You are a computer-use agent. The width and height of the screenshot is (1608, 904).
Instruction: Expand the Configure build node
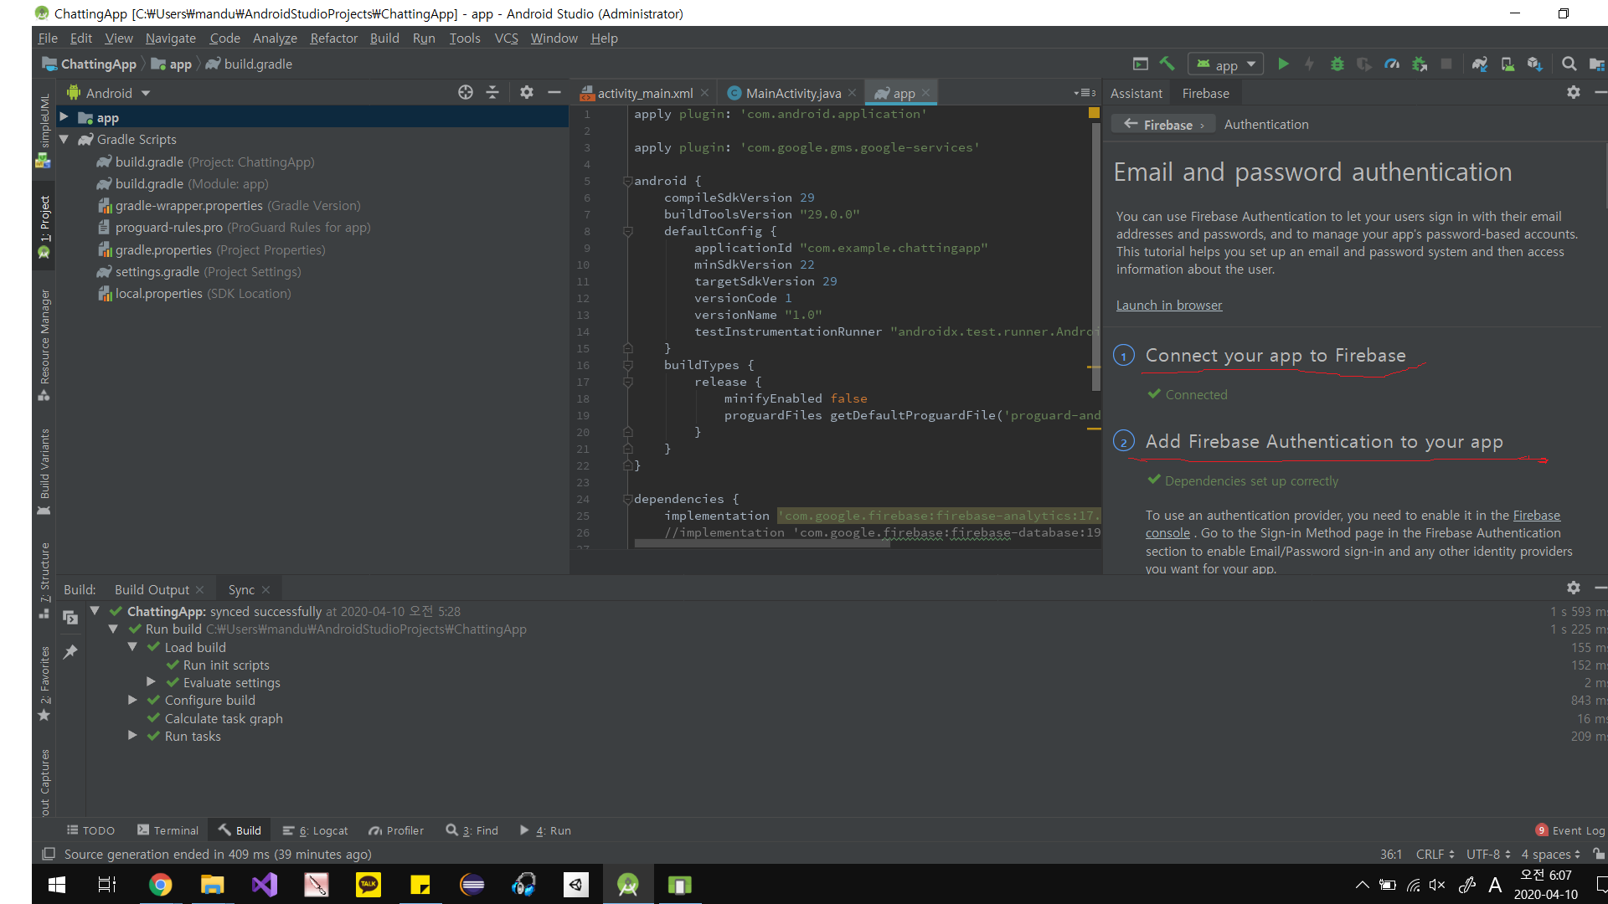(132, 700)
